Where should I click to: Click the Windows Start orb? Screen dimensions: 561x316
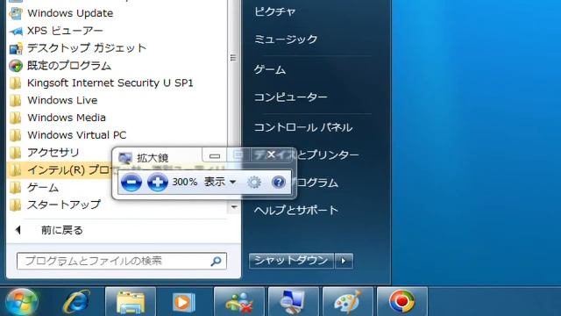point(22,302)
